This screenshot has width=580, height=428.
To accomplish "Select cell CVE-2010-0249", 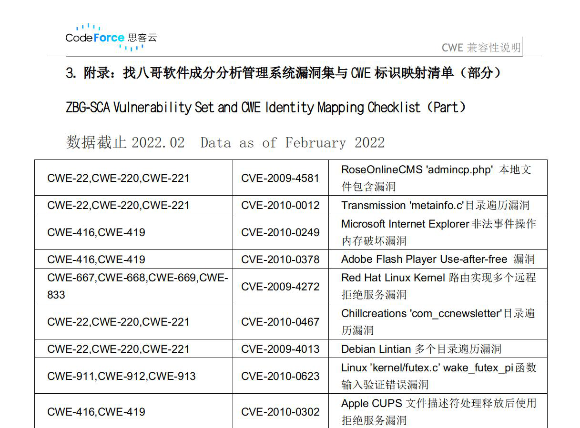I will click(x=281, y=232).
